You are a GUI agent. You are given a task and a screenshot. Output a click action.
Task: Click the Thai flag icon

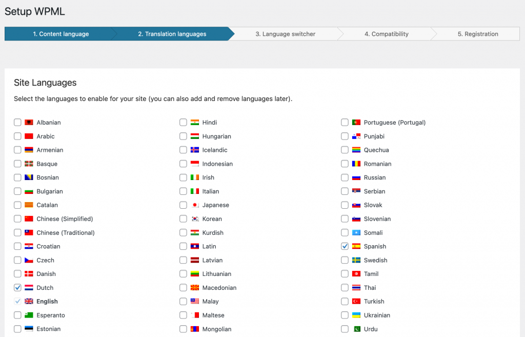click(x=356, y=288)
